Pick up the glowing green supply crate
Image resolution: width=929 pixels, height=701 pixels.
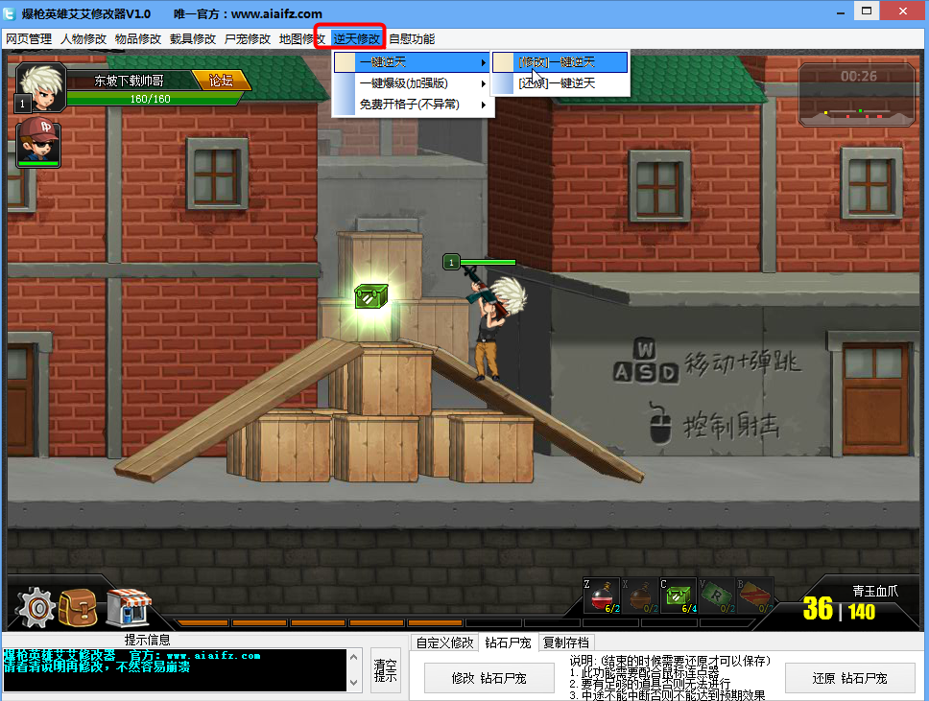point(371,295)
